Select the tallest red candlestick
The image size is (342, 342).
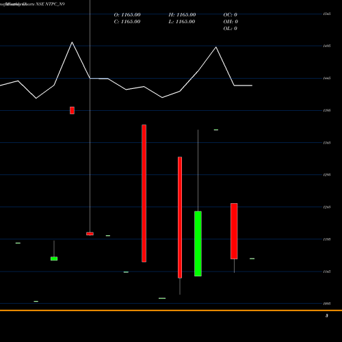click(144, 194)
